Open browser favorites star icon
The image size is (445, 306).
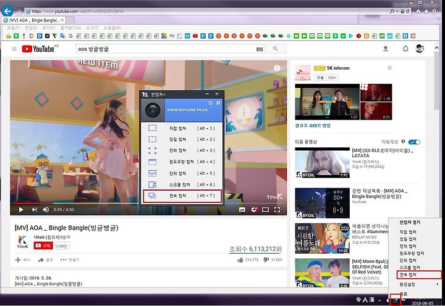coord(426,11)
